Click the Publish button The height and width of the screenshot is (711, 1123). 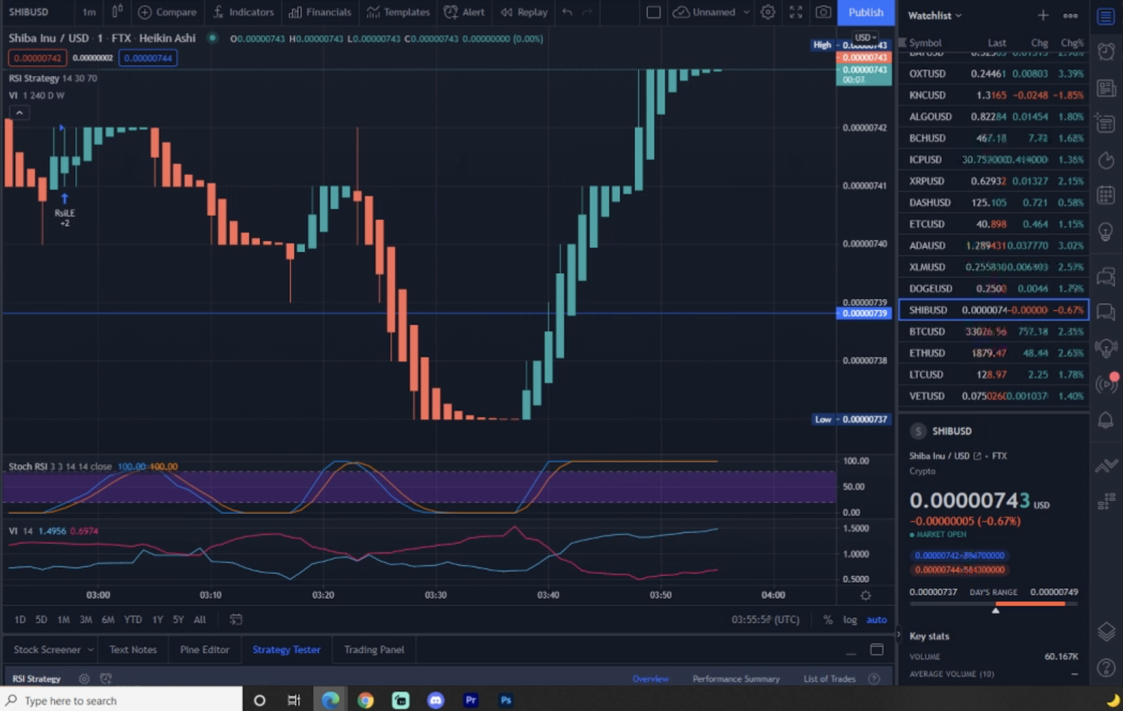click(865, 12)
